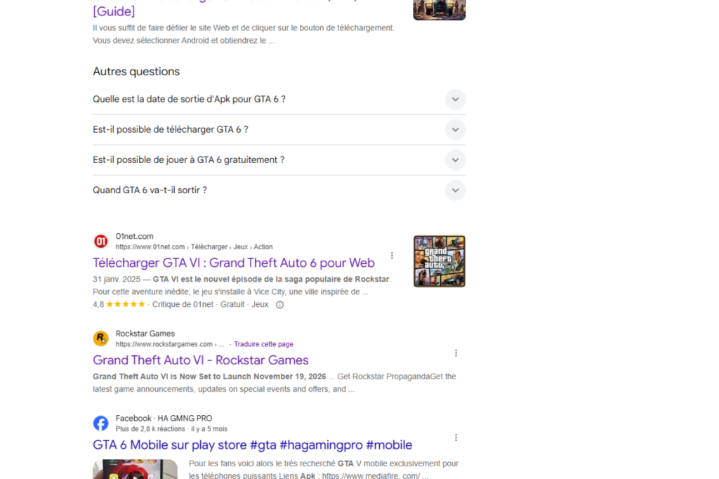
Task: Click the GTA cover thumbnail beside 01net result
Action: pos(440,261)
